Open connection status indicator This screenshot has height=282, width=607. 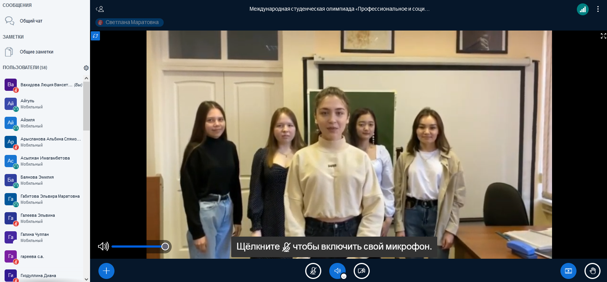pyautogui.click(x=583, y=9)
